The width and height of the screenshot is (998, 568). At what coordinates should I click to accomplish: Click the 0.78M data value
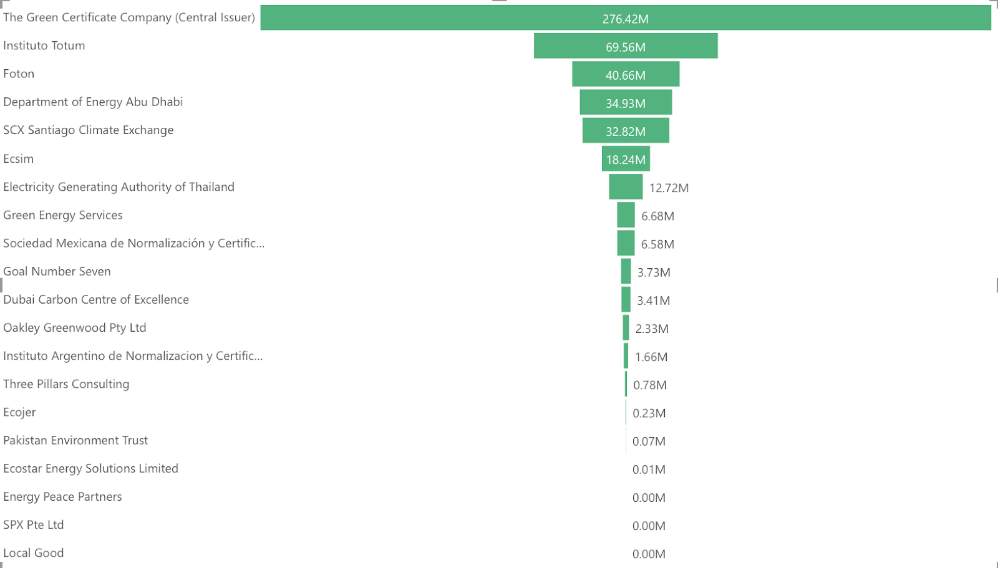(650, 385)
